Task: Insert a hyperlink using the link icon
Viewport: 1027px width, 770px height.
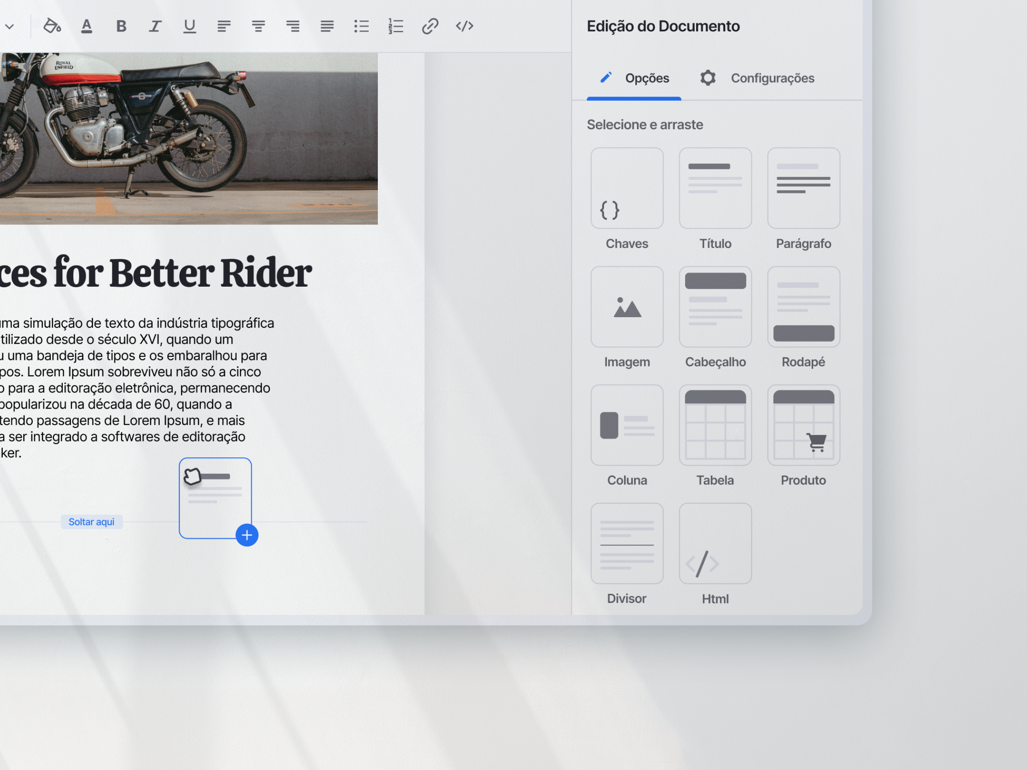Action: (430, 26)
